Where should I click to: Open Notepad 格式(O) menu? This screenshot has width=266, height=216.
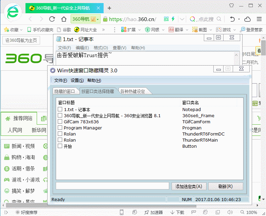click(x=101, y=48)
